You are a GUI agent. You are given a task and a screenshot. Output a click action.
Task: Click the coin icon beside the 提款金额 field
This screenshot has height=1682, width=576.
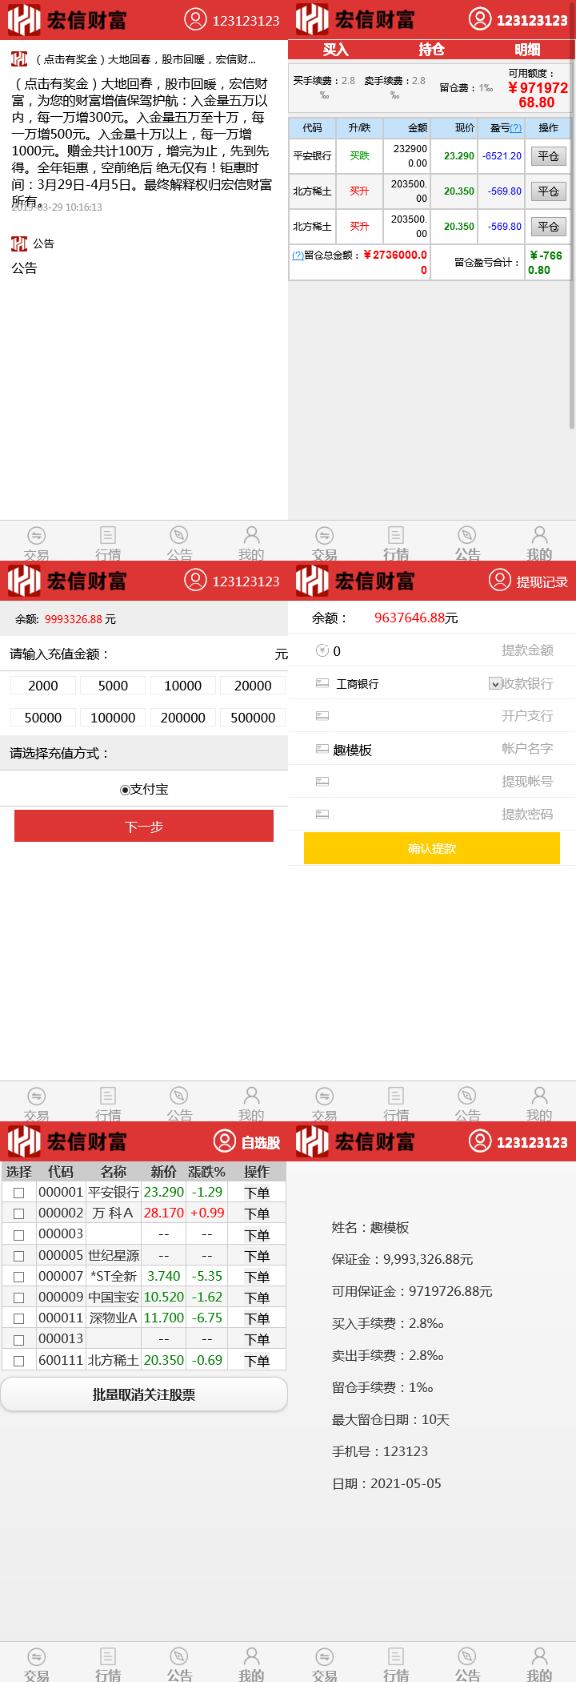coord(322,650)
